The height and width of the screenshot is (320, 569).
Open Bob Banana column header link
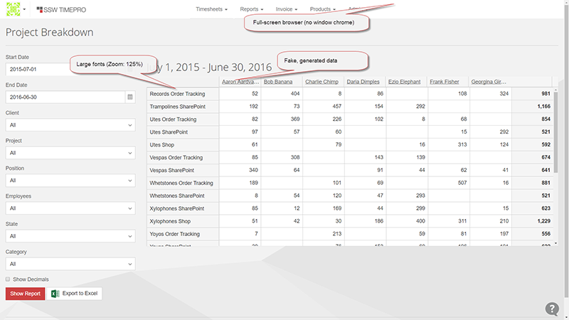click(278, 82)
